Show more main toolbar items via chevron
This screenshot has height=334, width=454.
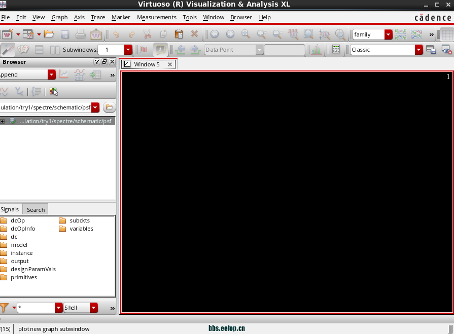[x=431, y=34]
